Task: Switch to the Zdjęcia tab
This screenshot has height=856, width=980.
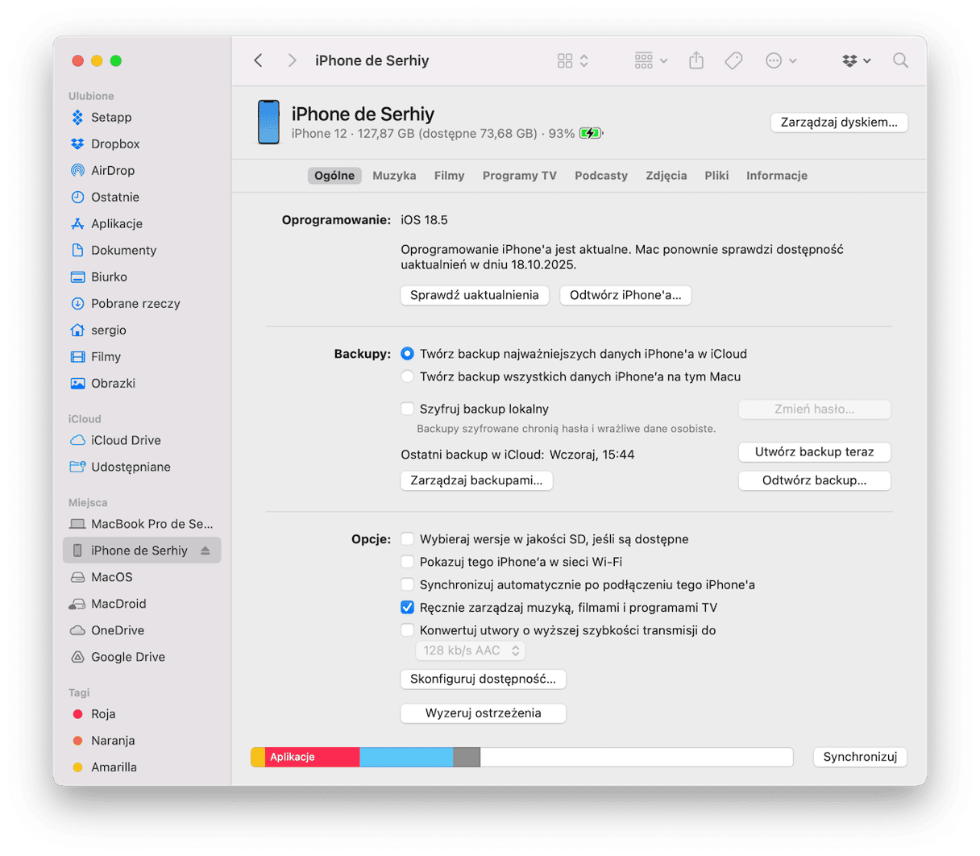Action: pyautogui.click(x=666, y=176)
